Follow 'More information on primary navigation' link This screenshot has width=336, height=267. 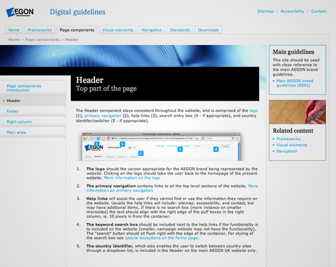172,188
